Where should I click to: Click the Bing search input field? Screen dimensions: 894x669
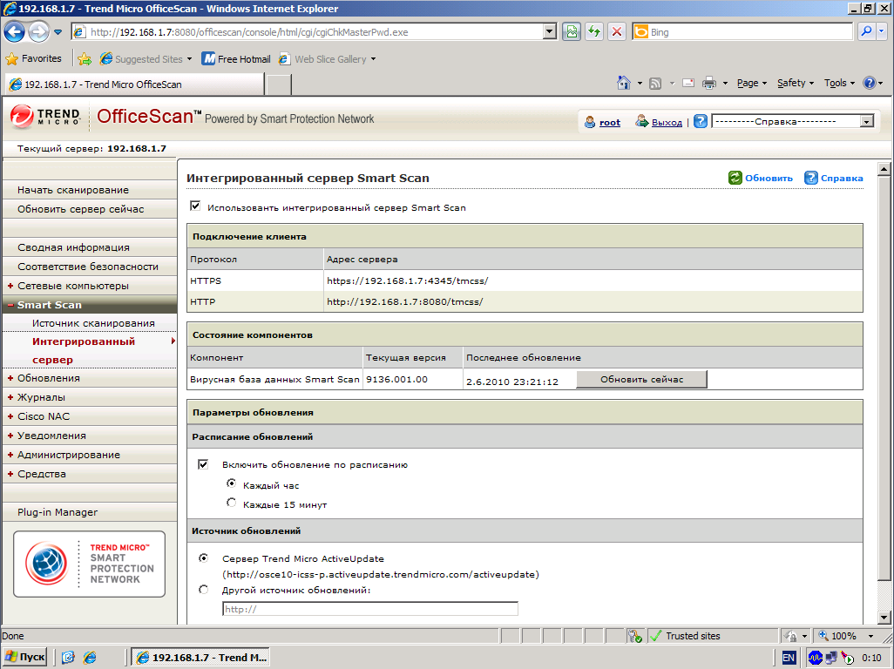tap(750, 32)
